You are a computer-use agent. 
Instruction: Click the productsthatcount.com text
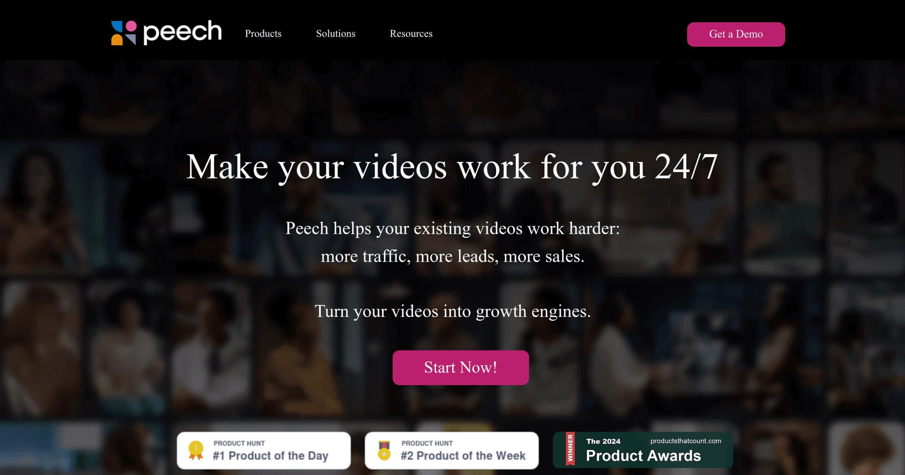coord(685,441)
